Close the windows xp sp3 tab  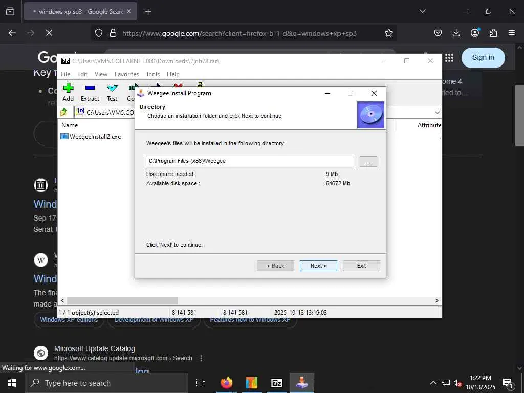(129, 11)
